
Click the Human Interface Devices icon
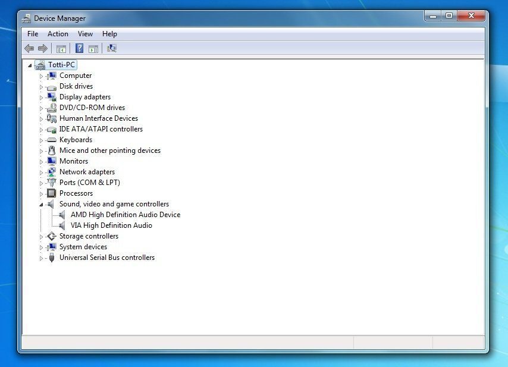[x=51, y=118]
